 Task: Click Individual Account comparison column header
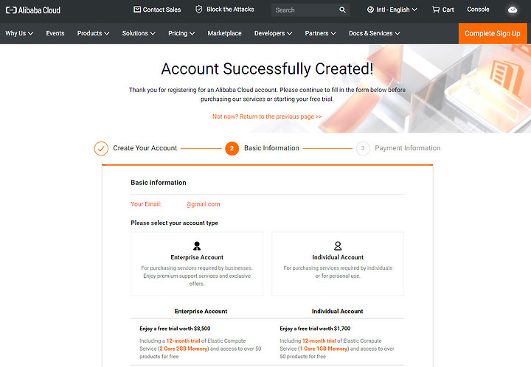337,311
